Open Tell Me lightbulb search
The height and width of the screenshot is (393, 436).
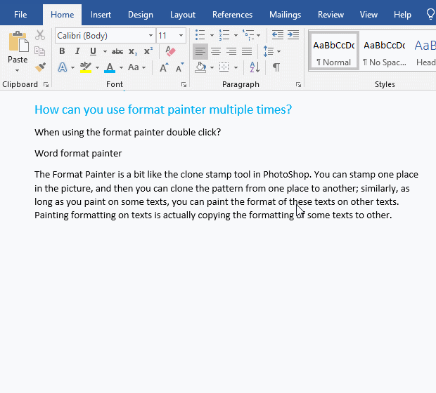(430, 15)
